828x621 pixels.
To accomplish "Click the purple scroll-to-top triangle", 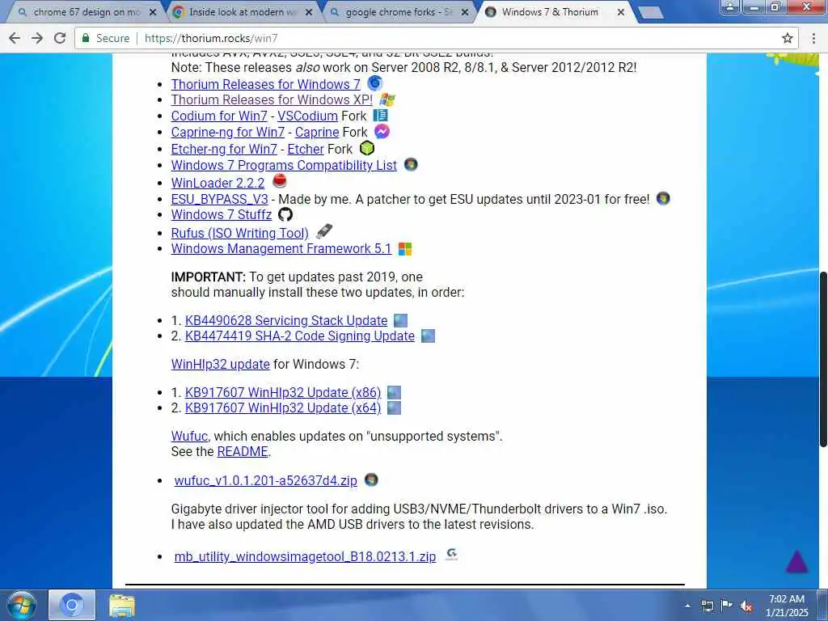I will [796, 561].
